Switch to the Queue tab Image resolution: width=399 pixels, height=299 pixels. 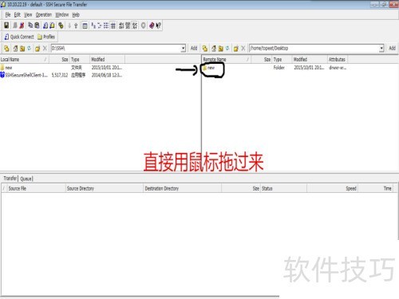(26, 179)
